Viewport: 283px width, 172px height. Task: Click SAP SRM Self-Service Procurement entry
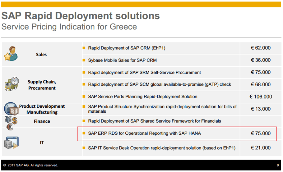[x=144, y=72]
